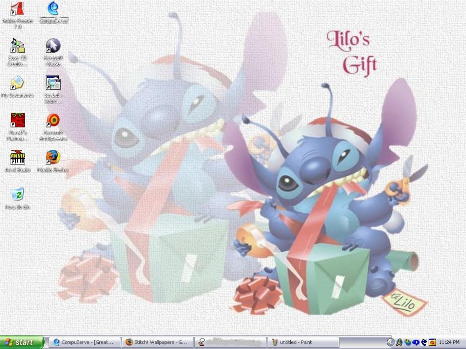The height and width of the screenshot is (349, 466).
Task: Open the orange browser tray icon
Action: [x=432, y=342]
